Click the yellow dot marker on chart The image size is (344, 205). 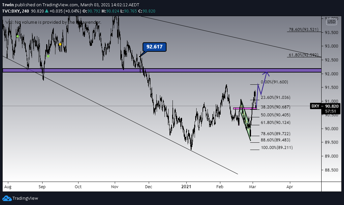click(60, 44)
